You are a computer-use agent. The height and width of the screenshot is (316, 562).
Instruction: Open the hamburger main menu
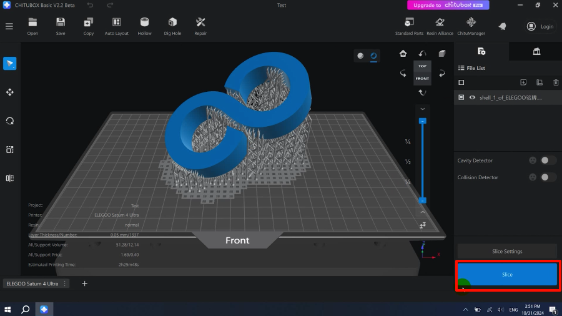tap(9, 26)
